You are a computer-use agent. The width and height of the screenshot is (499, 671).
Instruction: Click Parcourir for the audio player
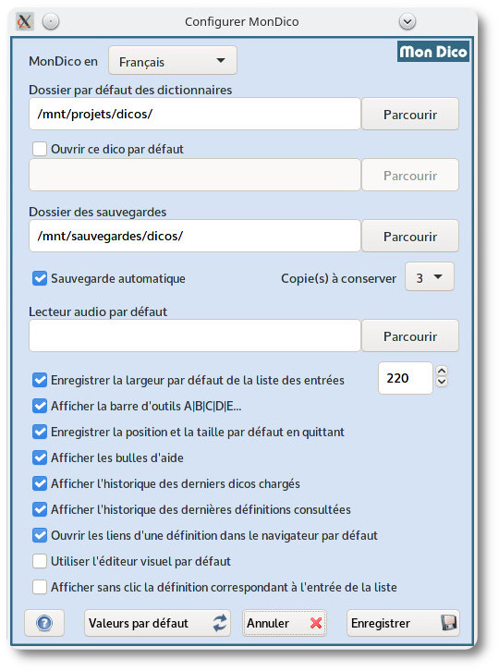click(x=410, y=335)
